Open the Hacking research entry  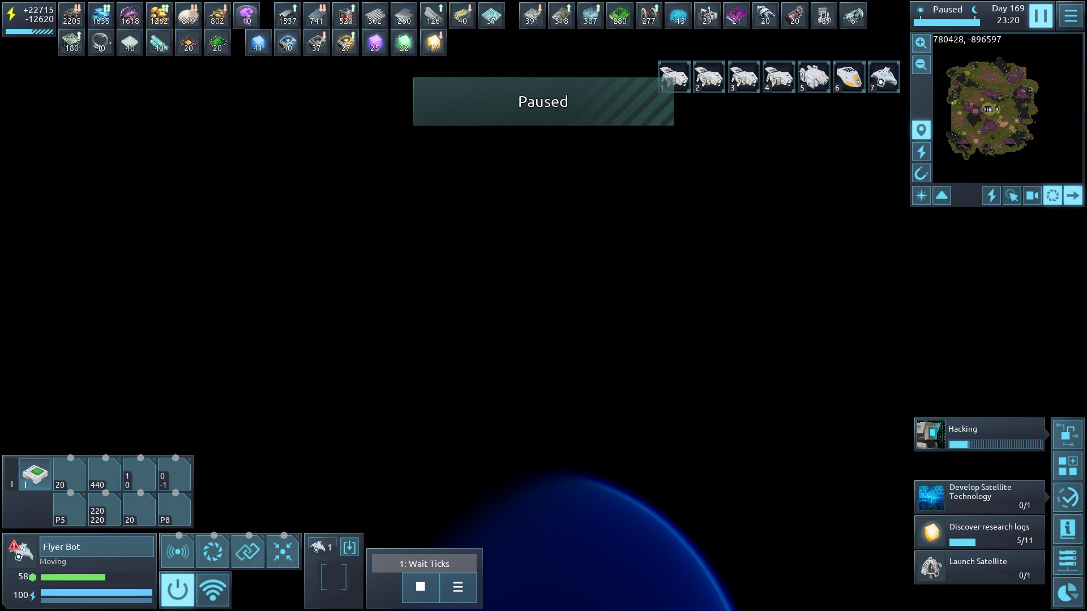click(x=979, y=435)
